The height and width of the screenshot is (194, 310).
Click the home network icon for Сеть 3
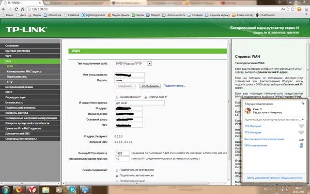(247, 111)
